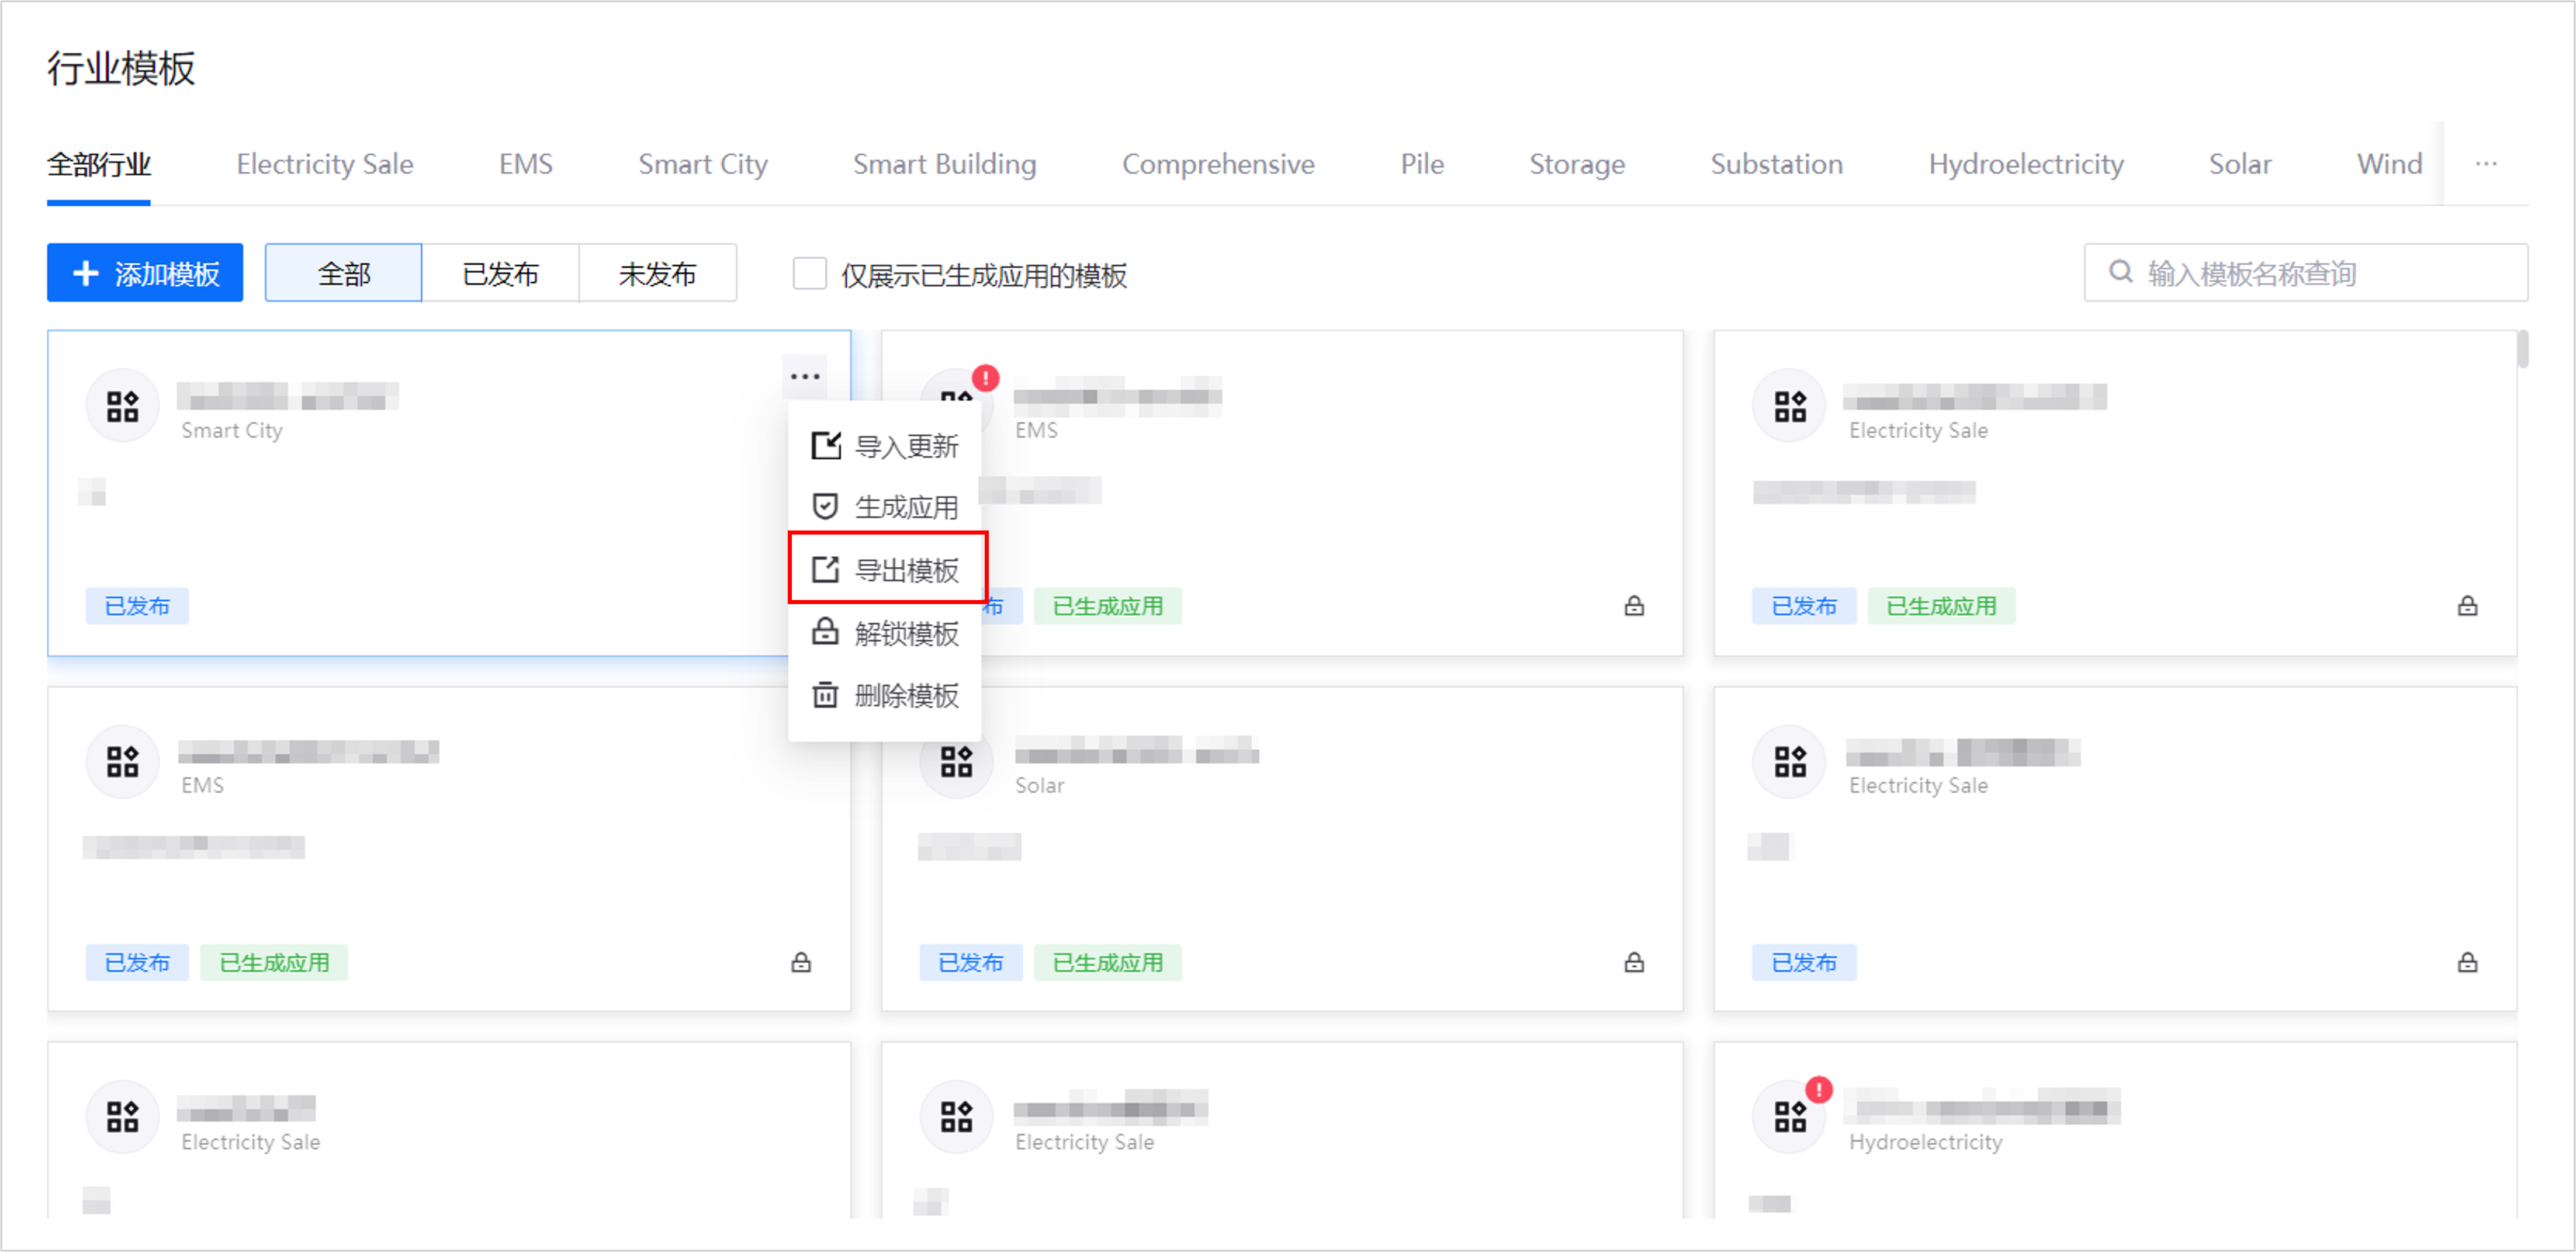This screenshot has width=2576, height=1252.
Task: Click the search magnifier icon
Action: (x=2120, y=272)
